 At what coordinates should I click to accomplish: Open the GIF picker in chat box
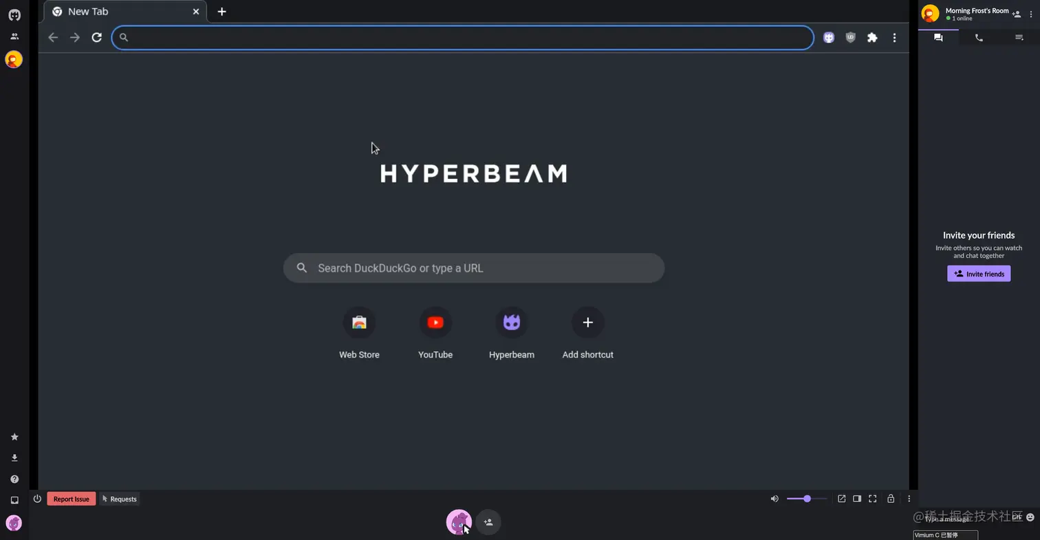1017,517
